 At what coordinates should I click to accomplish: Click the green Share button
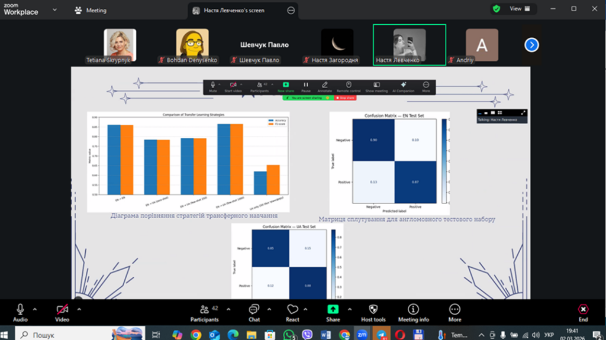click(333, 312)
